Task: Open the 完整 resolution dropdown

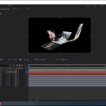Action: [30, 59]
